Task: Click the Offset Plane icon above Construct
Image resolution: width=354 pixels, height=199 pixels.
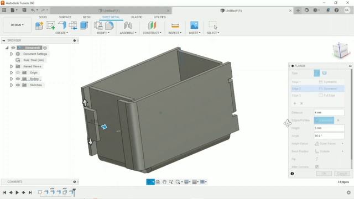Action: tap(152, 25)
